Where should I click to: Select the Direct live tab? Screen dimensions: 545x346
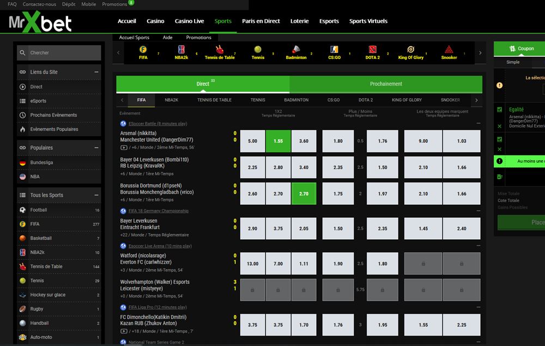pos(203,84)
